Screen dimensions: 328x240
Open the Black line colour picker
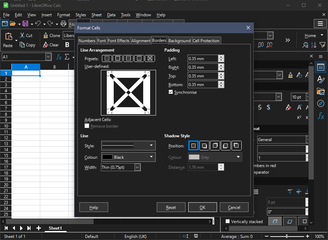[x=128, y=157]
